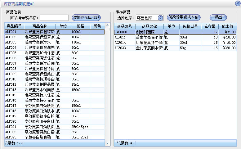Close the 库存商品期初建帐 dialog window
241x149 pixels.
tap(238, 3)
